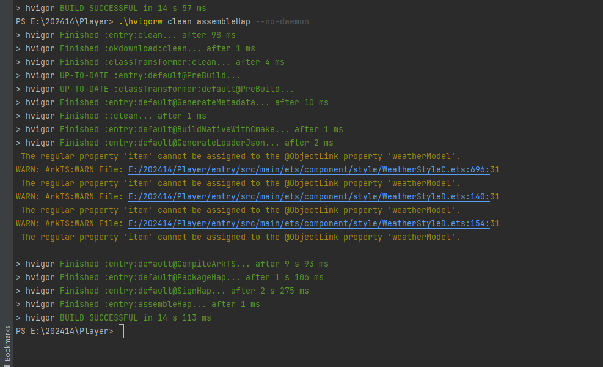Click the okdownload:clean finished line
The image size is (603, 367).
[136, 49]
